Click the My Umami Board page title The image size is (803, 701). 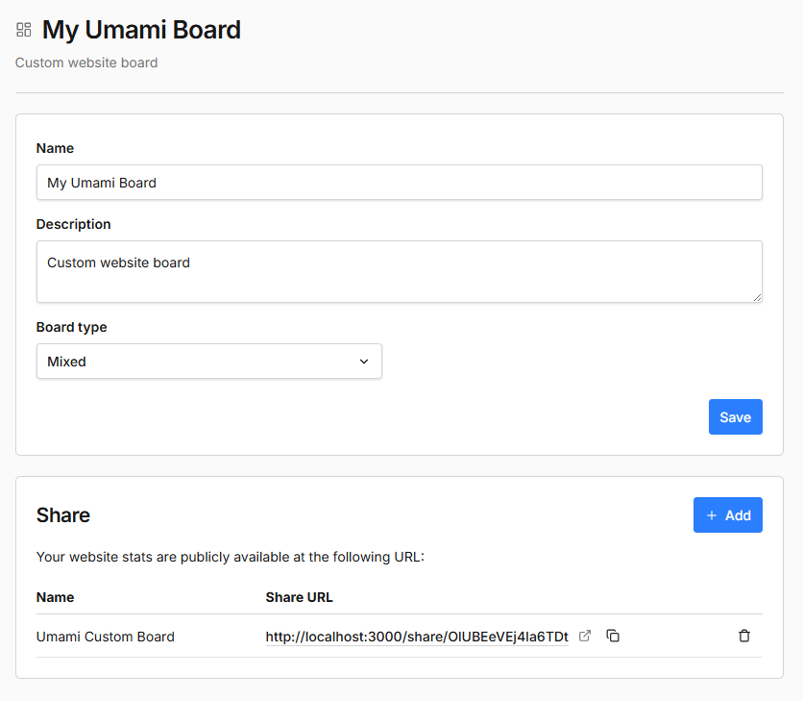[141, 30]
